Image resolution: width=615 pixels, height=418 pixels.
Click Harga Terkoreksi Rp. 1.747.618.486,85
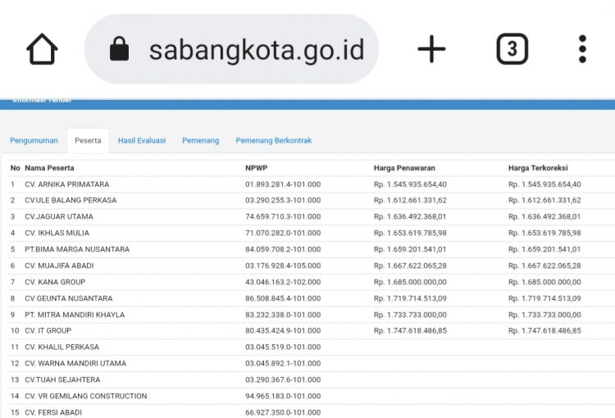[544, 330]
